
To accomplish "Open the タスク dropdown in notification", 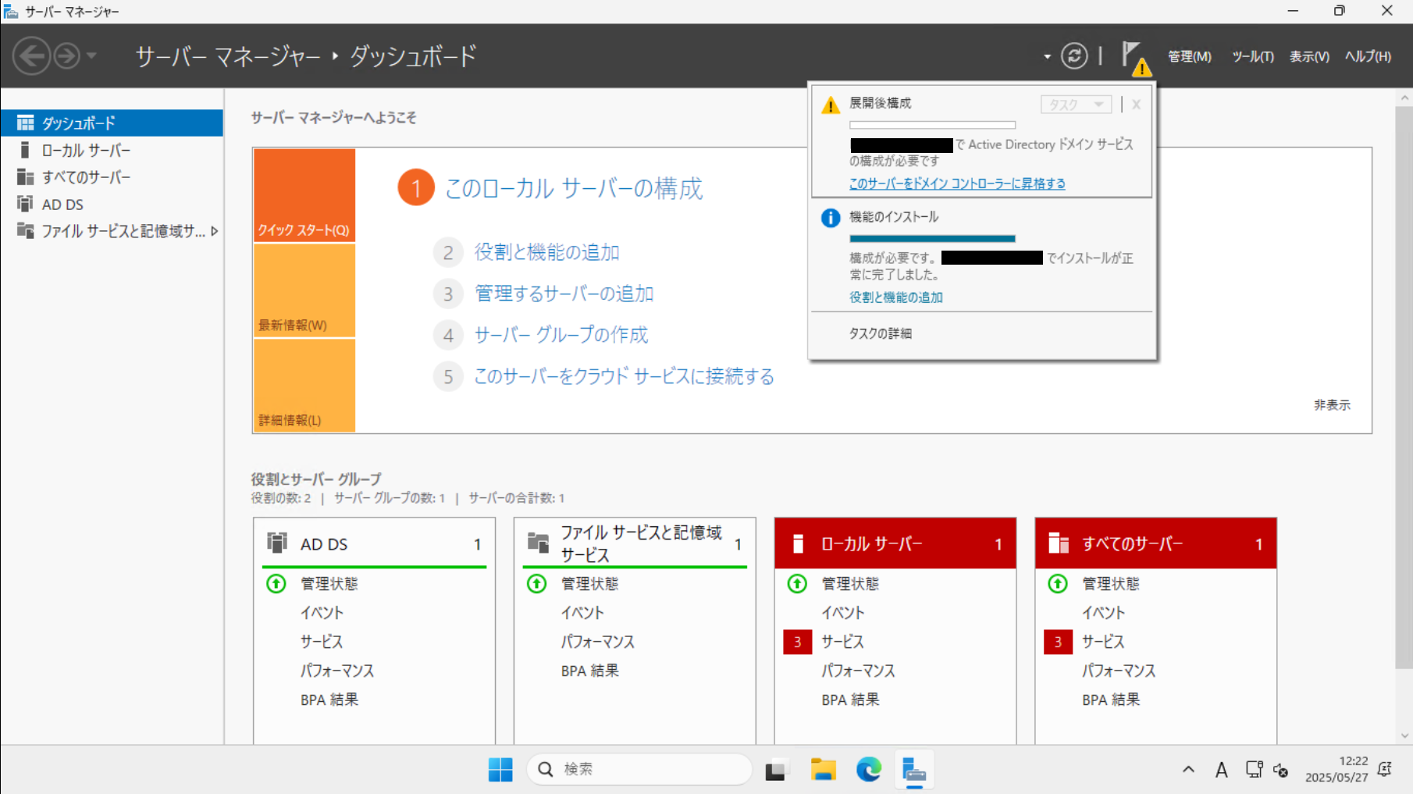I will point(1076,105).
